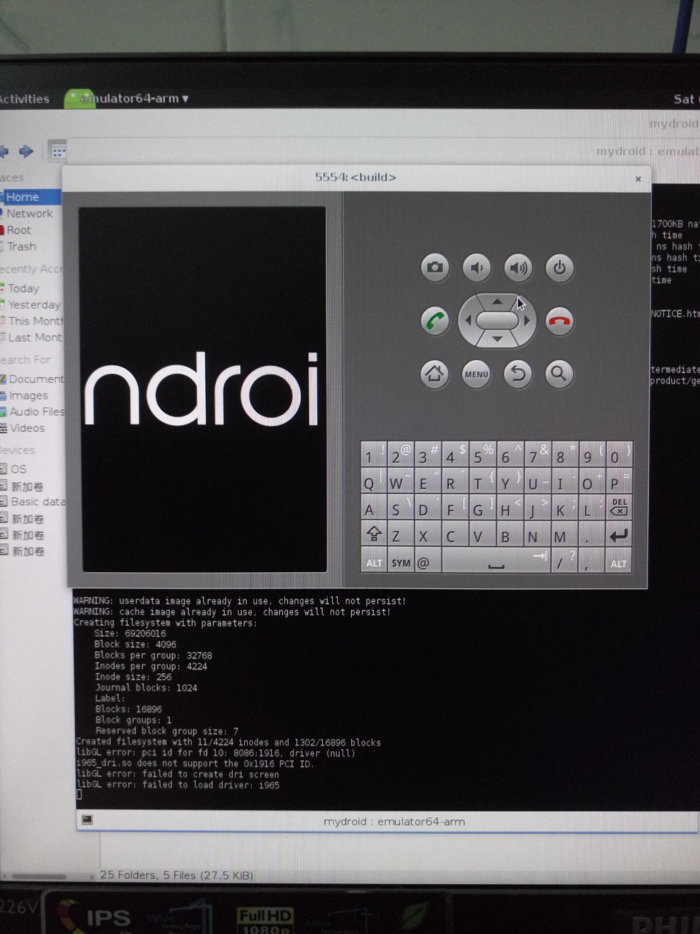The height and width of the screenshot is (934, 700).
Task: Click the Enter key on emulator keyboard
Action: coord(619,535)
